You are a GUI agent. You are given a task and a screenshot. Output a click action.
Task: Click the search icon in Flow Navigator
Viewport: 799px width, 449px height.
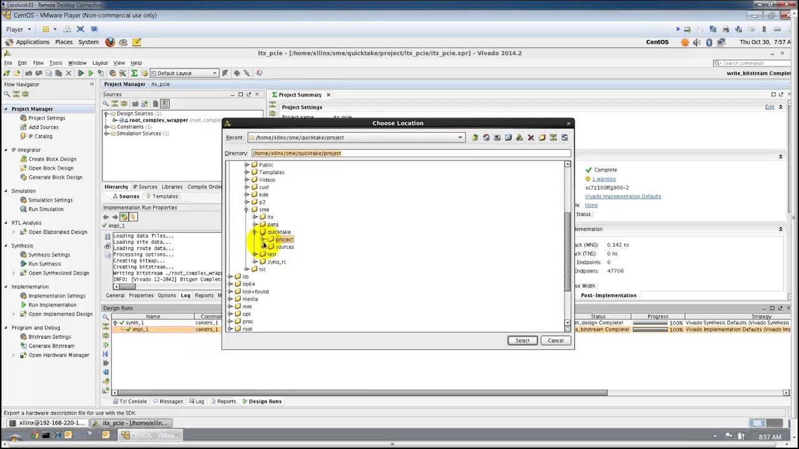pyautogui.click(x=7, y=94)
